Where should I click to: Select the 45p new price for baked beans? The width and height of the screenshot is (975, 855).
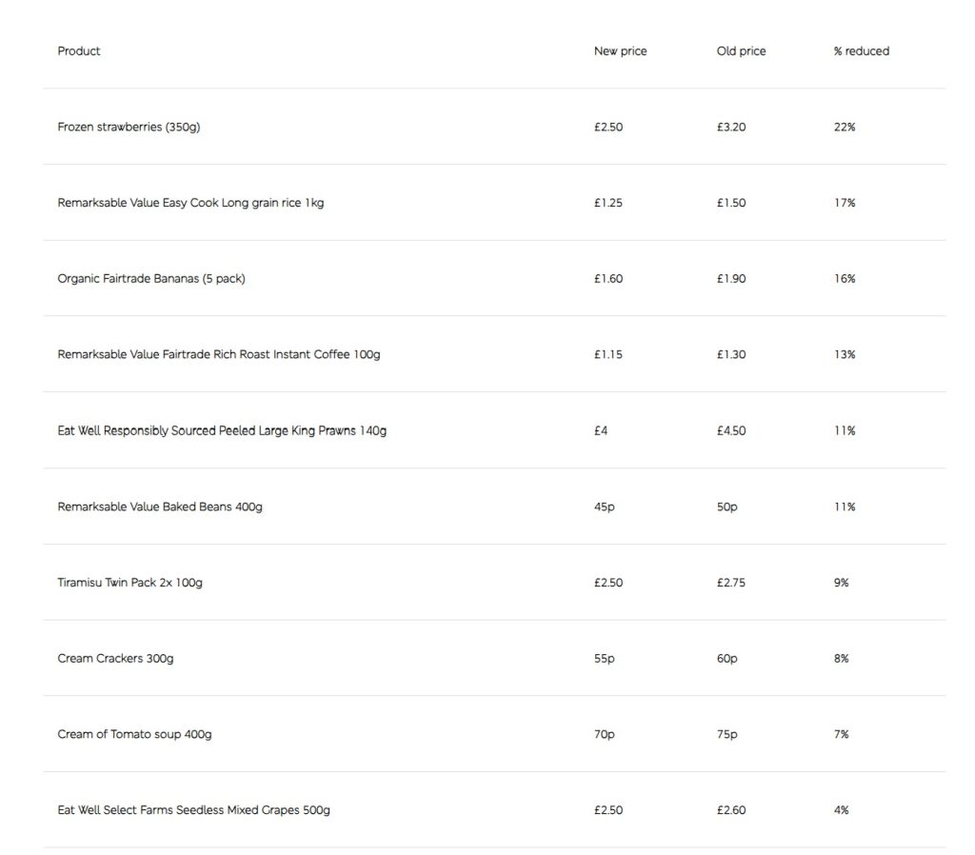(605, 507)
